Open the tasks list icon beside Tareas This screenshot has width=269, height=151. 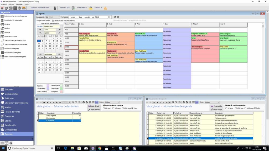pyautogui.click(x=73, y=8)
